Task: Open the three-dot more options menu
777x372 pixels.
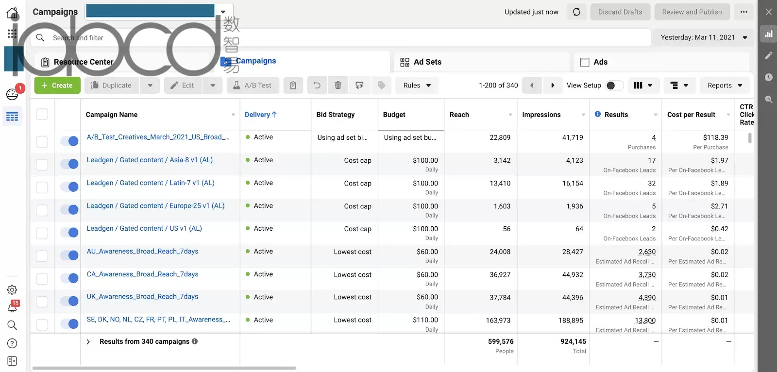Action: click(x=744, y=12)
